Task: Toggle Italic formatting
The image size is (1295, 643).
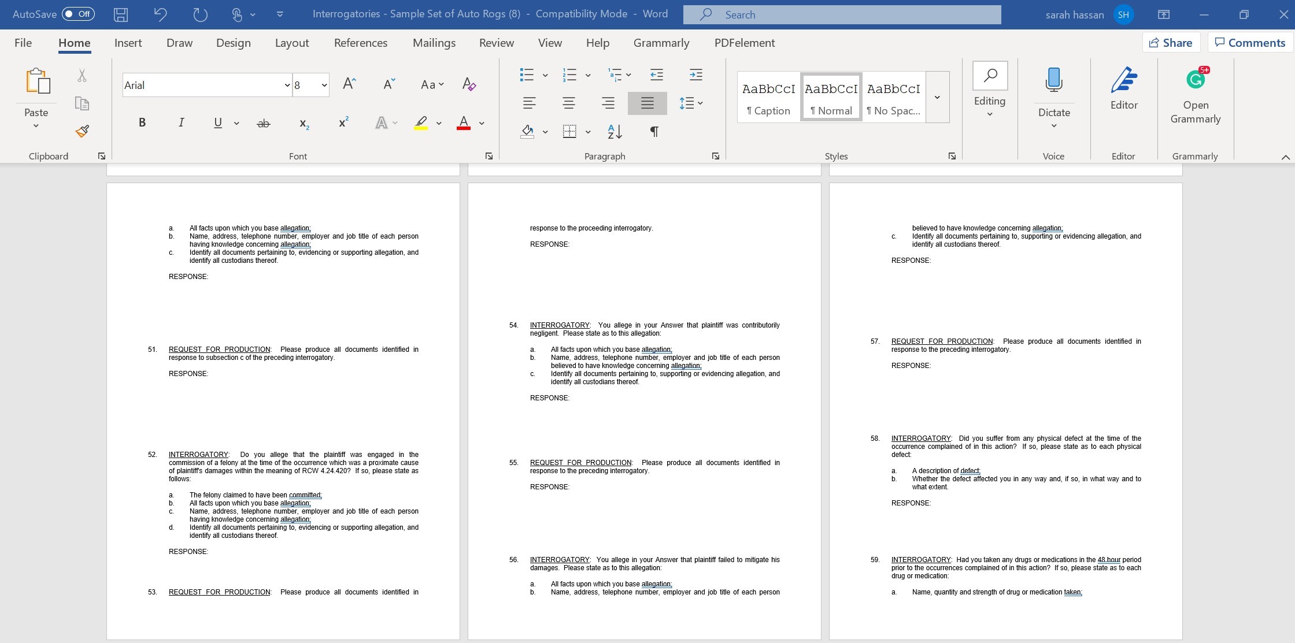Action: (181, 122)
